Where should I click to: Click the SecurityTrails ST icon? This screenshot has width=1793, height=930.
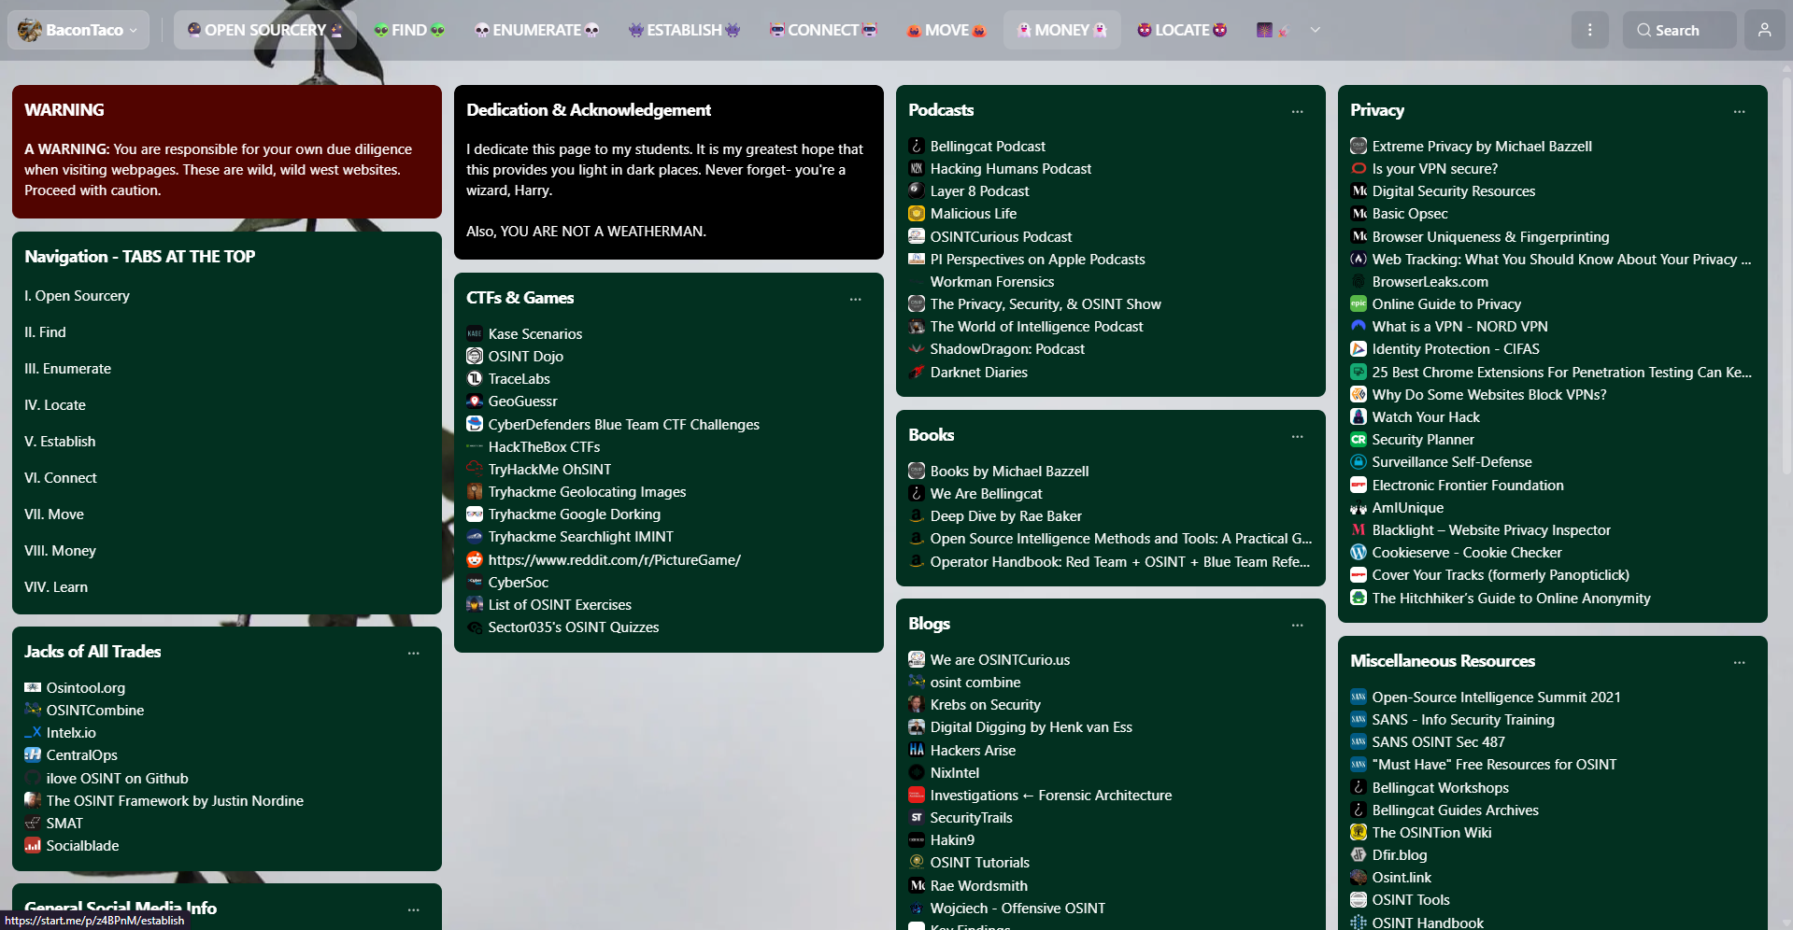click(x=917, y=817)
